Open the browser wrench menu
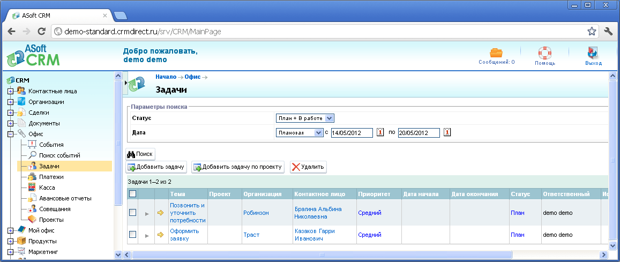The width and height of the screenshot is (620, 262). (x=609, y=32)
